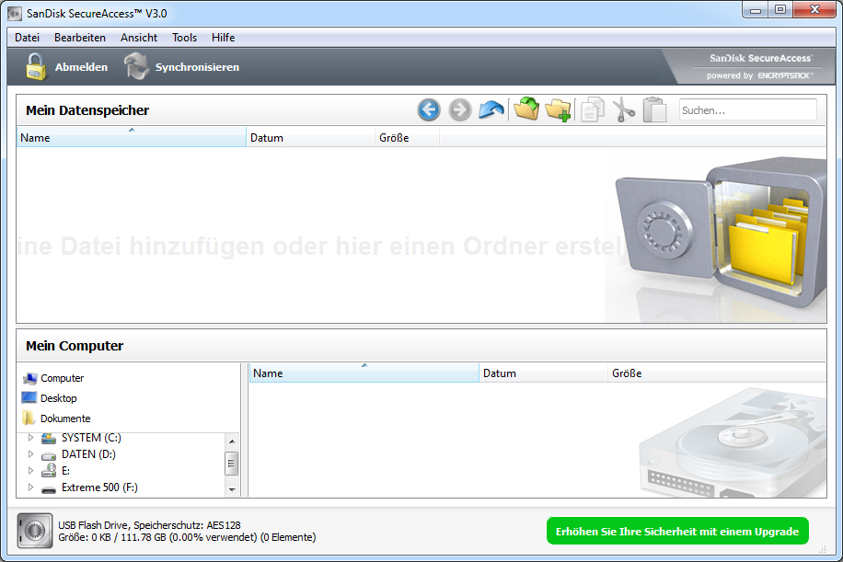Image resolution: width=843 pixels, height=562 pixels.
Task: Sort Mein Computer file list by Größe
Action: (717, 373)
